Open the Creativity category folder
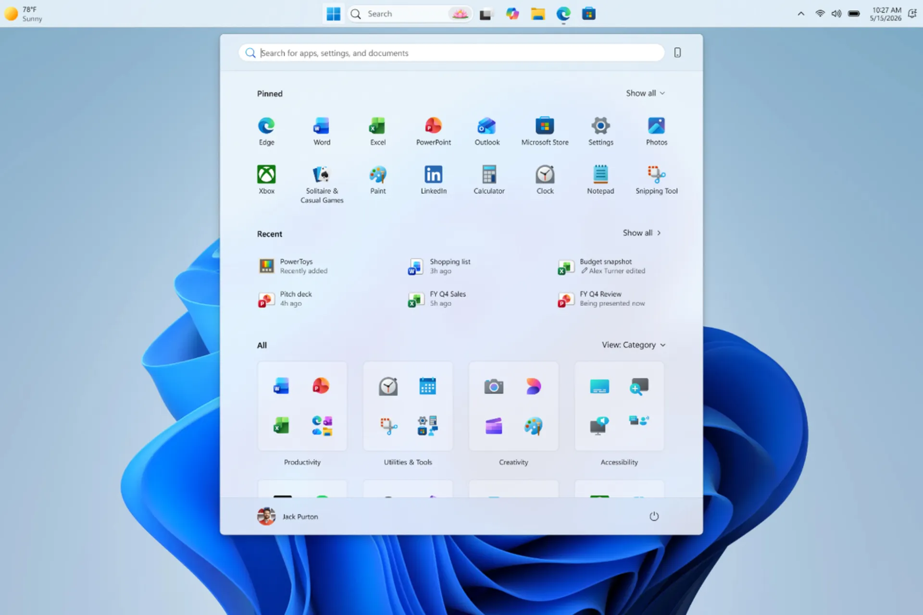923x615 pixels. 513,406
